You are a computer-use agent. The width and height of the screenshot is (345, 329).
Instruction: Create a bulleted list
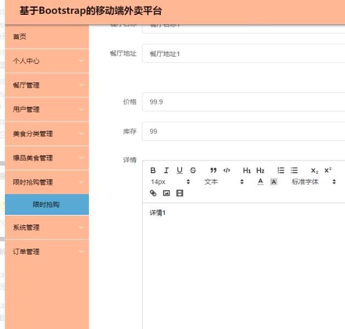(x=294, y=171)
